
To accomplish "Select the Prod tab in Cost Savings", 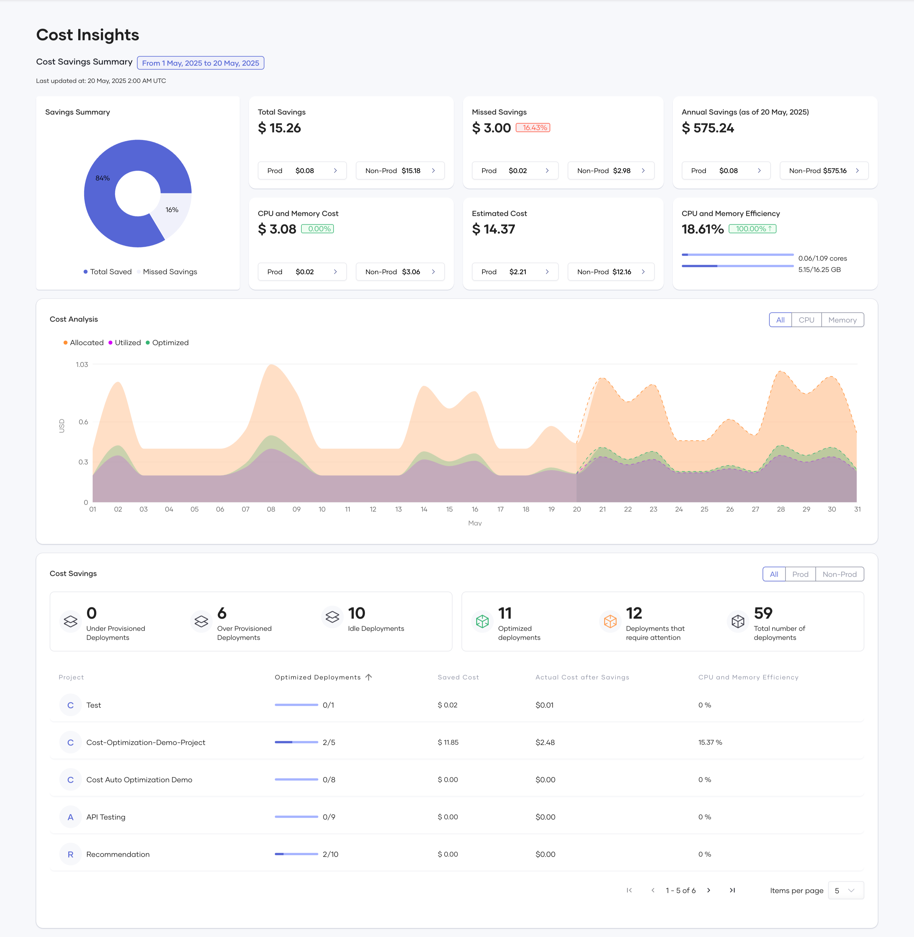I will click(800, 574).
